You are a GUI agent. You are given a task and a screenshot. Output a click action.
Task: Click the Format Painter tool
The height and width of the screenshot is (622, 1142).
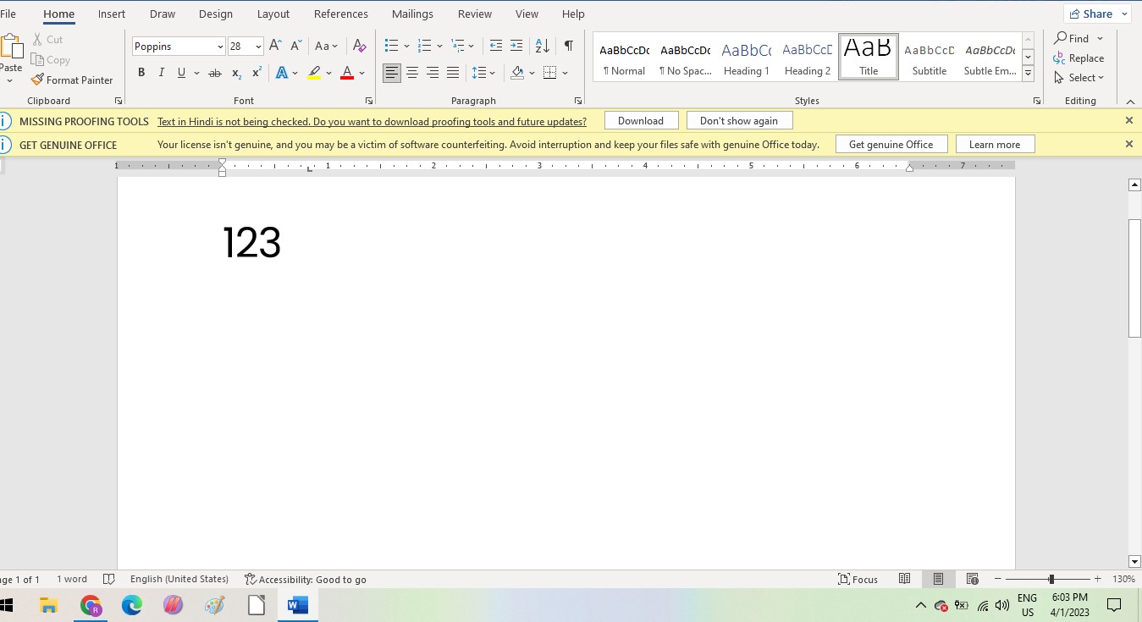coord(72,80)
